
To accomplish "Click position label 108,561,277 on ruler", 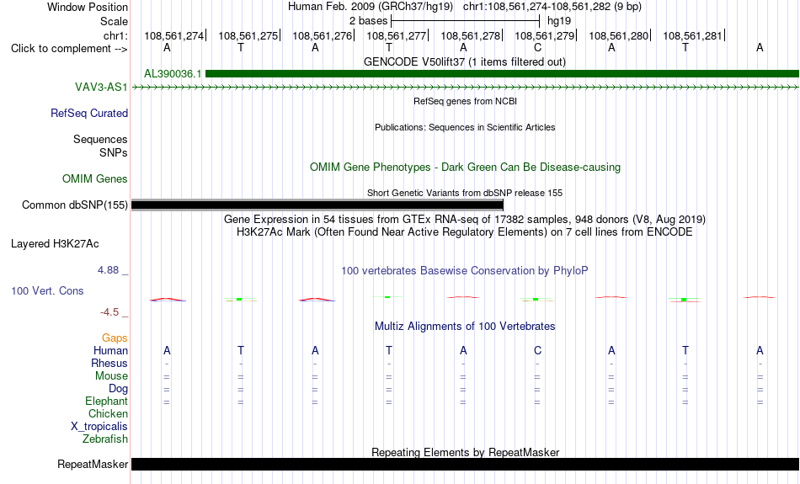I will 397,35.
